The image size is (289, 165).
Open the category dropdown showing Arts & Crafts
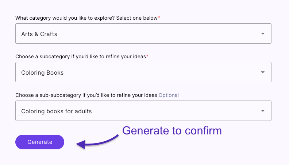[x=143, y=34]
